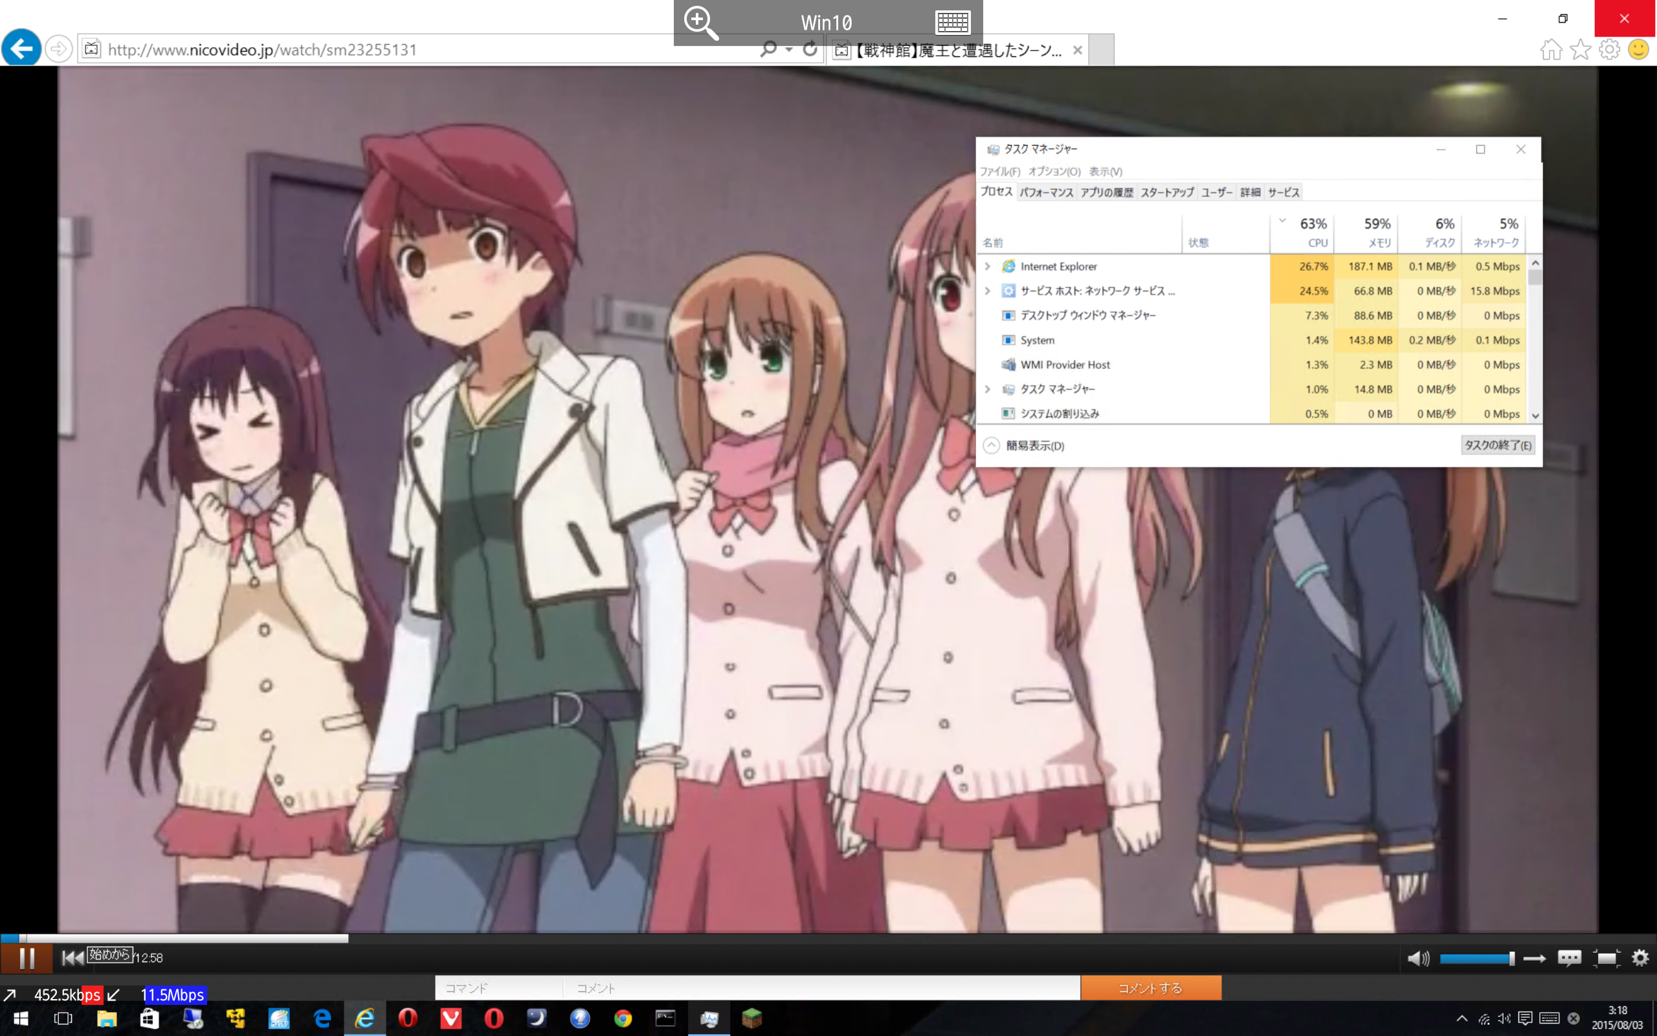Open Task View on the taskbar
Viewport: 1657px width, 1036px height.
pyautogui.click(x=63, y=1019)
